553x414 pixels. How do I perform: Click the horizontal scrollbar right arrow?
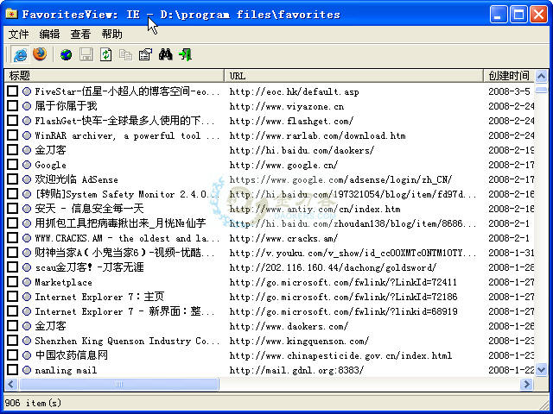pyautogui.click(x=526, y=384)
